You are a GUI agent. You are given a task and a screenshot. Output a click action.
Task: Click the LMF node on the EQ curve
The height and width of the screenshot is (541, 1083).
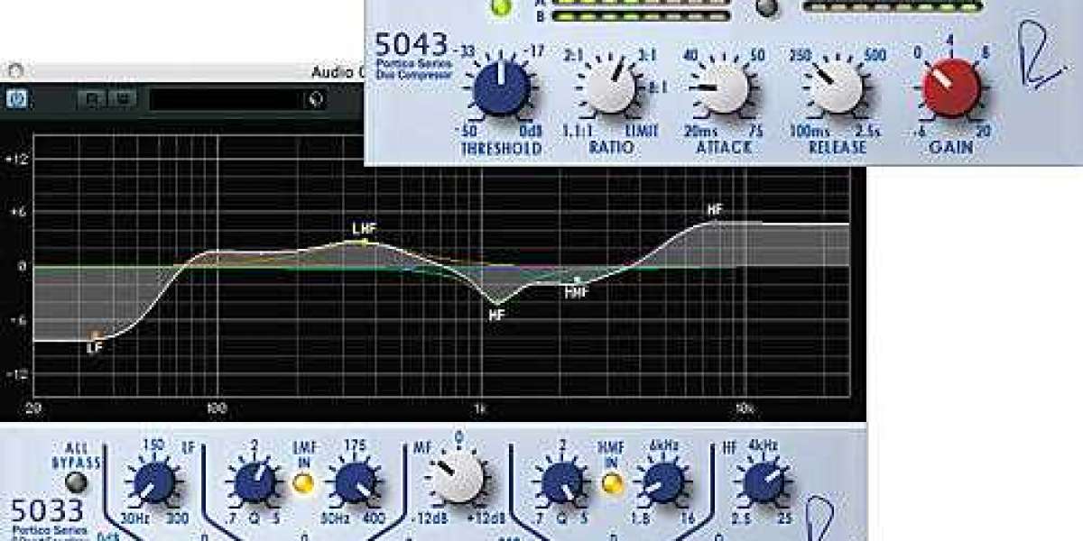(x=364, y=241)
